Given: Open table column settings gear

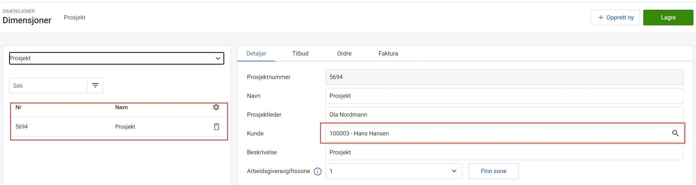Looking at the screenshot, I should point(216,107).
